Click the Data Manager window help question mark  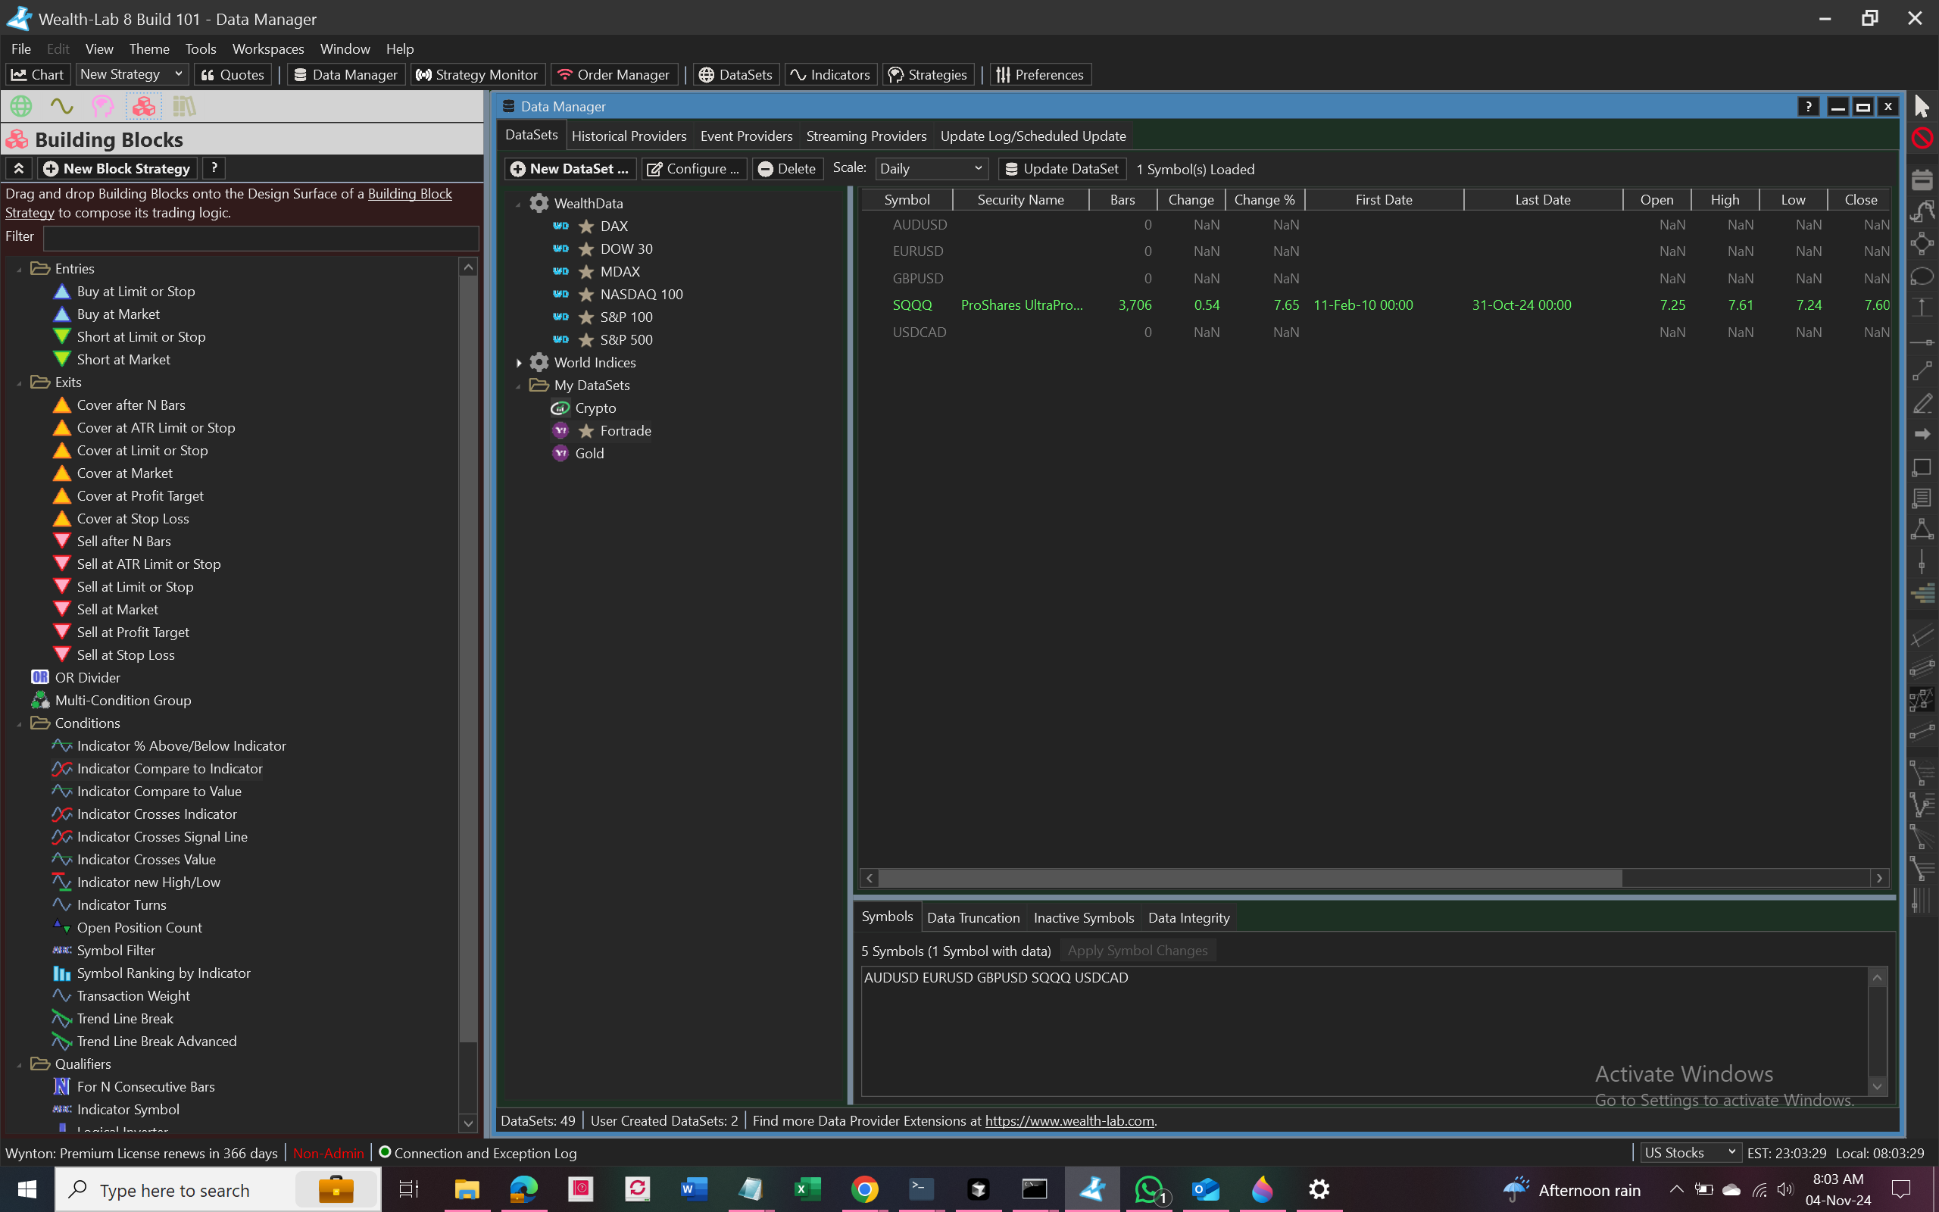(x=1808, y=107)
